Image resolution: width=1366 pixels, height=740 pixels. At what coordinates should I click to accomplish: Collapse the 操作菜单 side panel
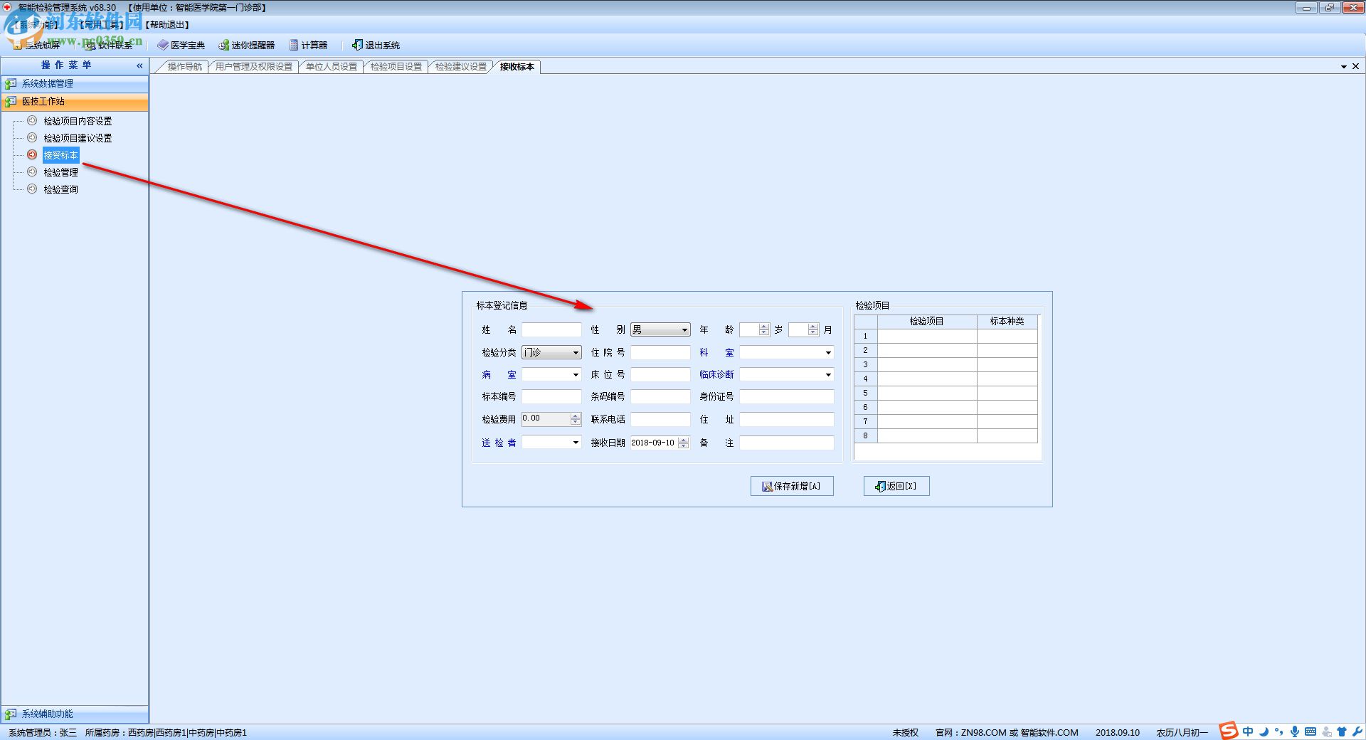139,65
